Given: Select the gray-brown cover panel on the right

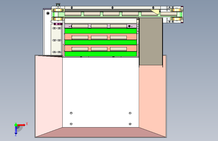Looking at the screenshot, I should click(x=151, y=41).
